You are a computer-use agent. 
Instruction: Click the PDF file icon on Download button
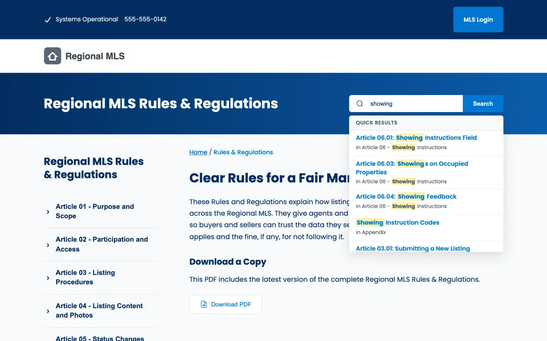tap(204, 305)
